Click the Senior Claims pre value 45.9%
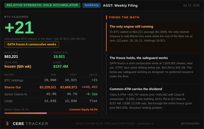 51,94
